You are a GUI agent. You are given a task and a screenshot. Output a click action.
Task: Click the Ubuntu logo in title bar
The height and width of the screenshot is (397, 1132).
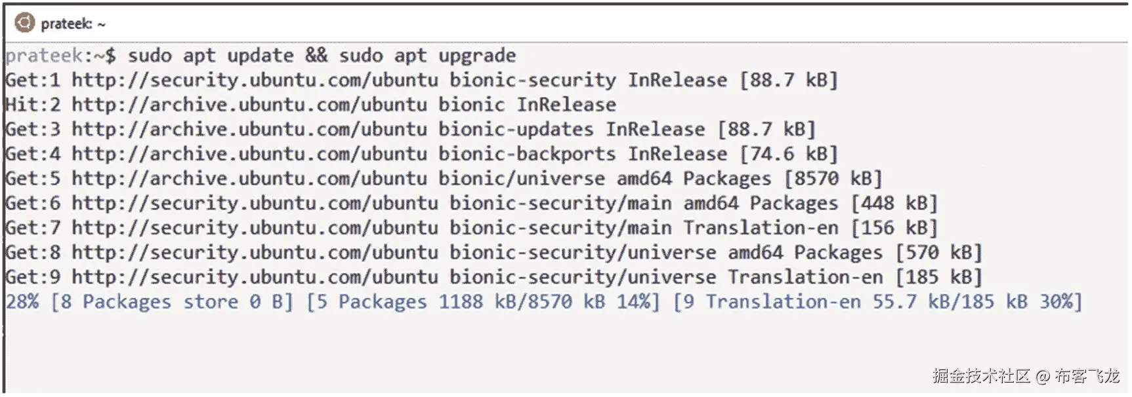coord(24,23)
